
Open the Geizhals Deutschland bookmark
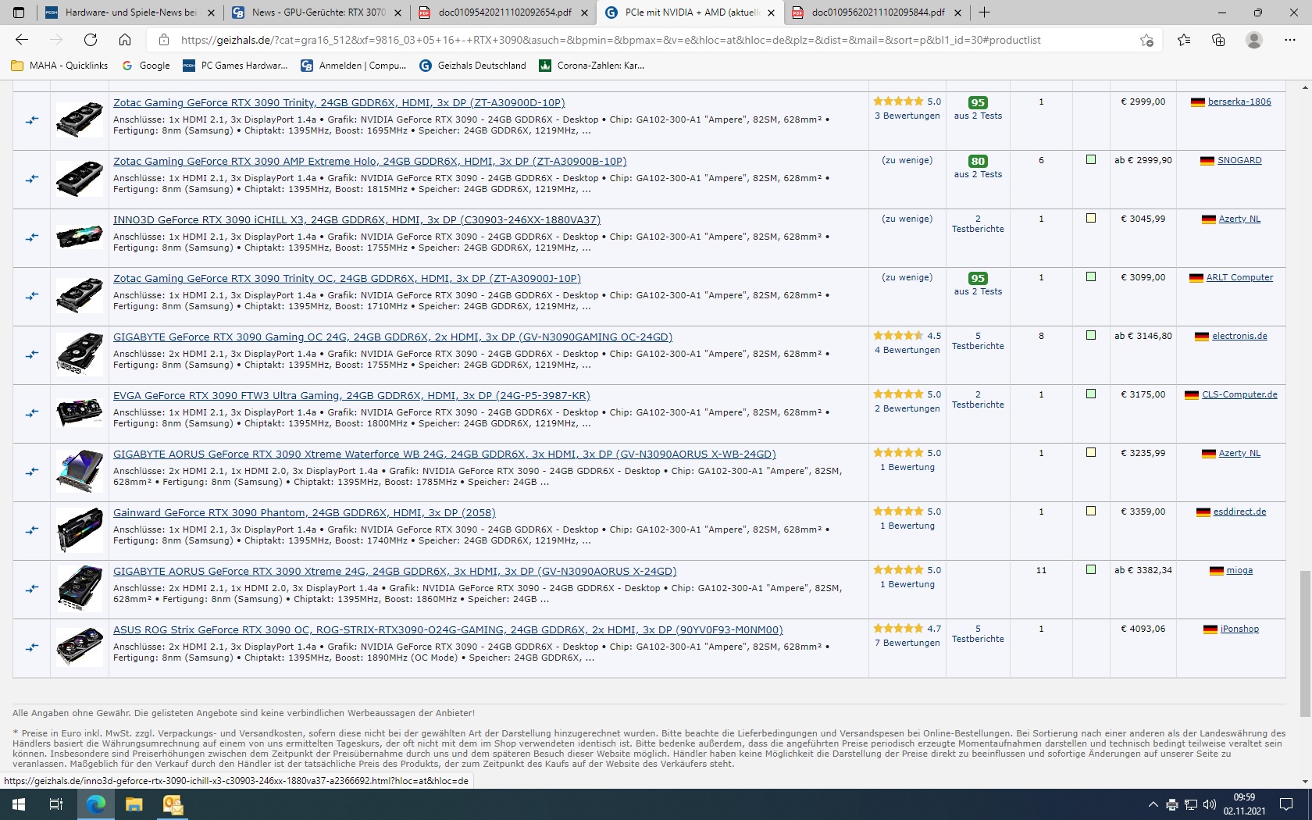click(x=473, y=66)
